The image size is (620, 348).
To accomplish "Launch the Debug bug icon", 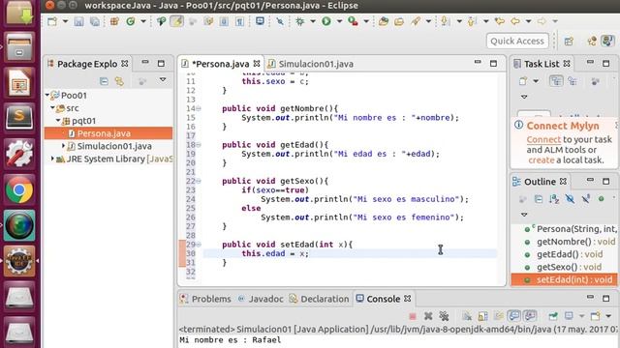I will point(300,21).
